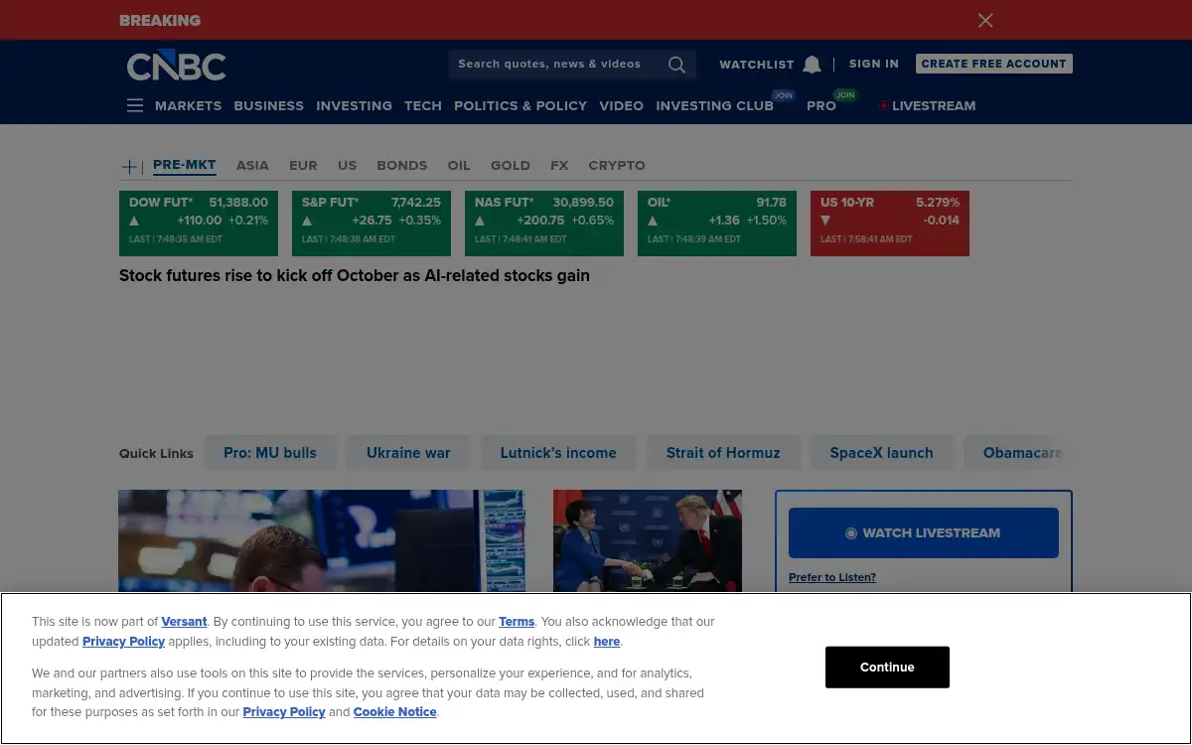Open the TECH menu
The width and height of the screenshot is (1192, 745).
click(423, 105)
